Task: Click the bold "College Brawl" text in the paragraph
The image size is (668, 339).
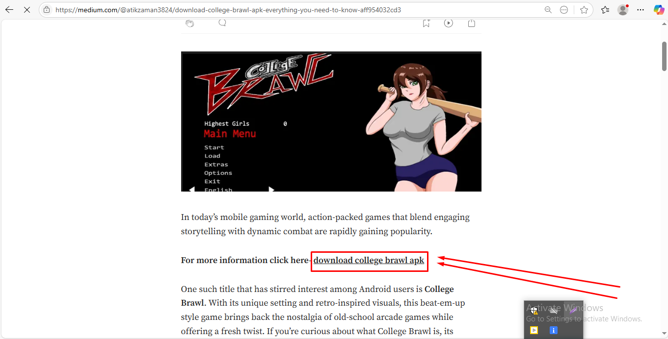Action: pyautogui.click(x=318, y=296)
